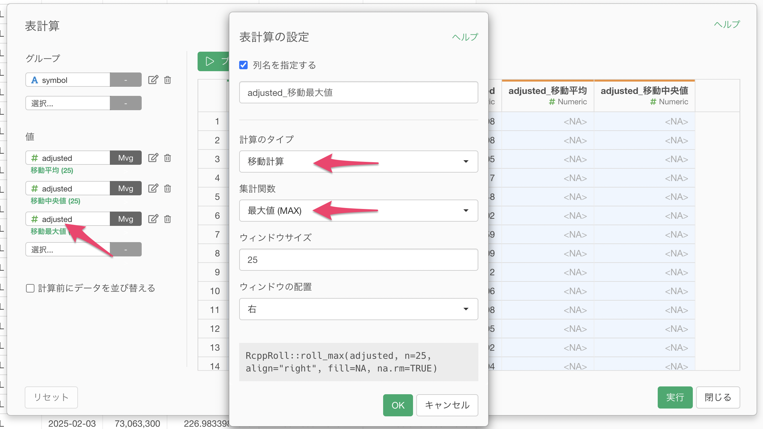Viewport: 763px width, 429px height.
Task: Edit the 移動最大値 adjusted value
Action: [153, 219]
